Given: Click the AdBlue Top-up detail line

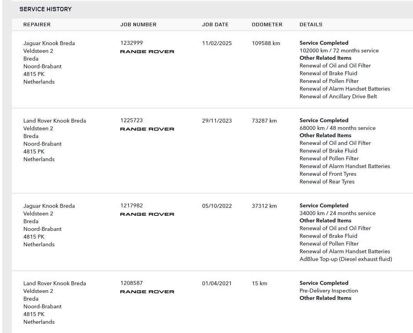Looking at the screenshot, I should click(x=346, y=259).
